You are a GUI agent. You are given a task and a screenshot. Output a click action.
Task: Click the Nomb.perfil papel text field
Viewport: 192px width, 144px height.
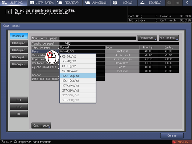[98, 38]
